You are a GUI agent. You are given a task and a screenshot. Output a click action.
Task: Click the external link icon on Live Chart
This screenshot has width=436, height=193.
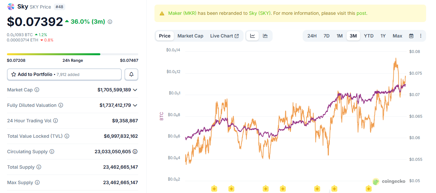pyautogui.click(x=237, y=36)
